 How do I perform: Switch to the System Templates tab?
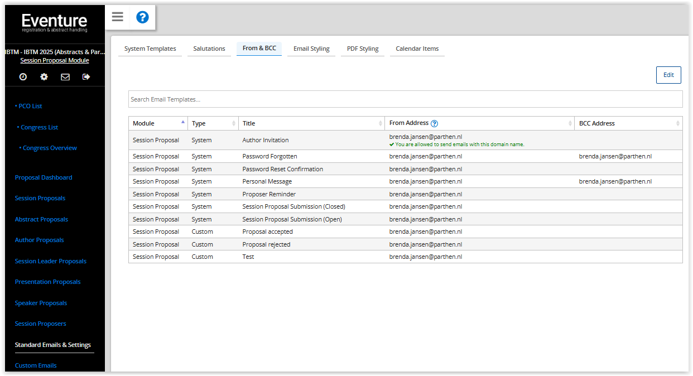tap(150, 49)
